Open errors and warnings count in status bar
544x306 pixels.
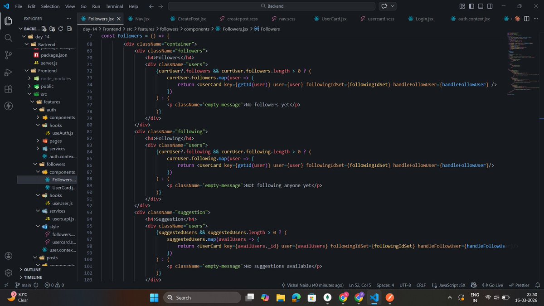click(54, 285)
